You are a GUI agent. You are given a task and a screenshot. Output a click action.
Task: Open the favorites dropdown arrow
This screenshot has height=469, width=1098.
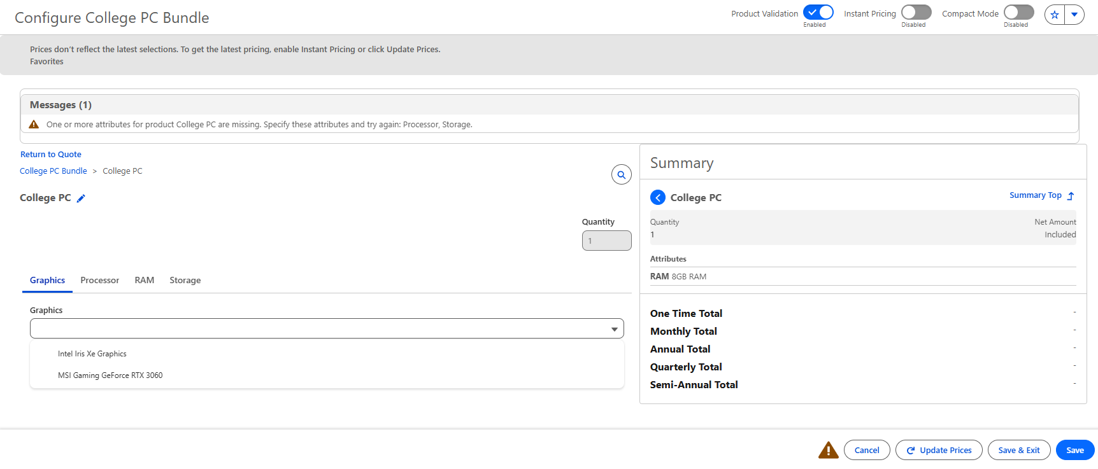pos(1074,15)
